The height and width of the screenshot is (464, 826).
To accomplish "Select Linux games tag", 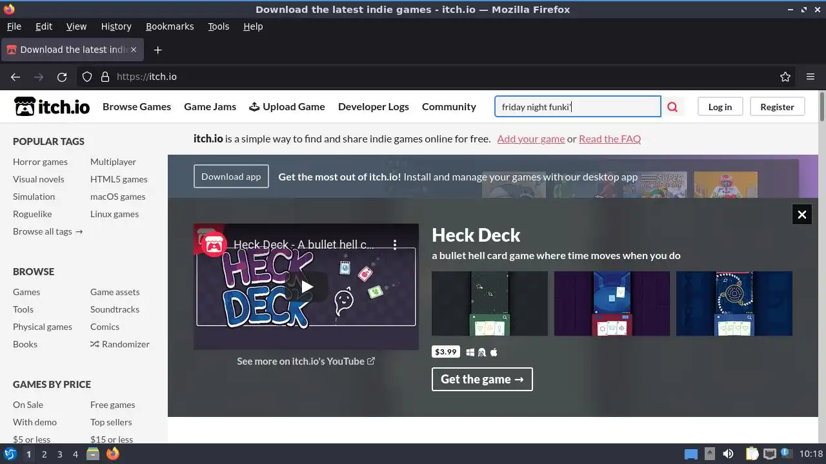I will click(114, 214).
